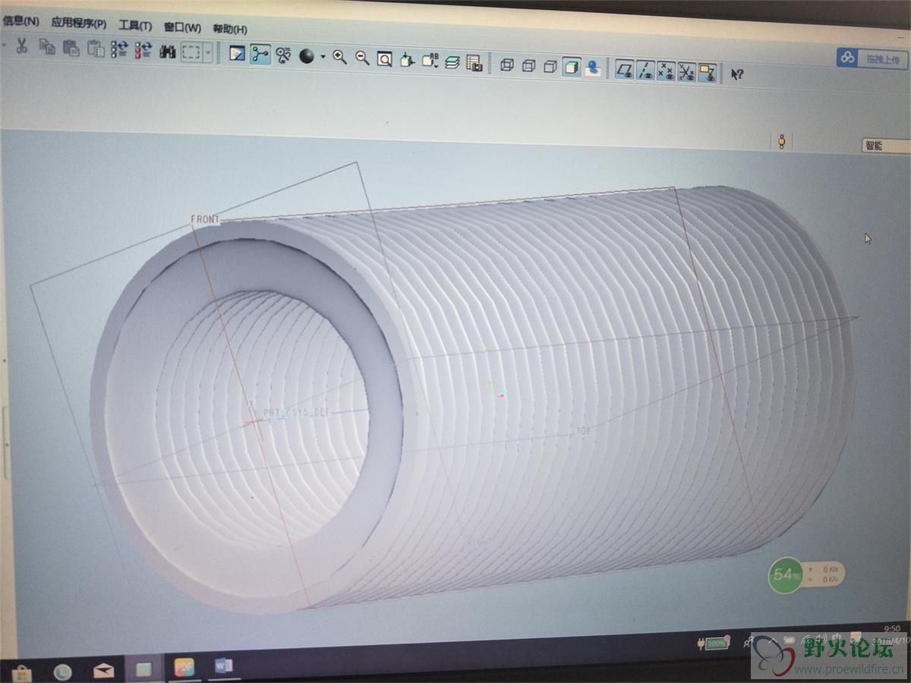Open the round clock app on taskbar
The height and width of the screenshot is (683, 911).
coord(62,672)
